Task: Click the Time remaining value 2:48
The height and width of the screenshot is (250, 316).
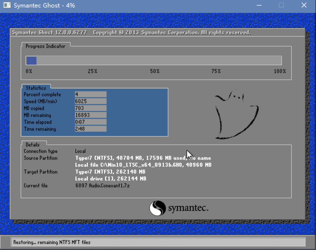Action: tap(91, 129)
